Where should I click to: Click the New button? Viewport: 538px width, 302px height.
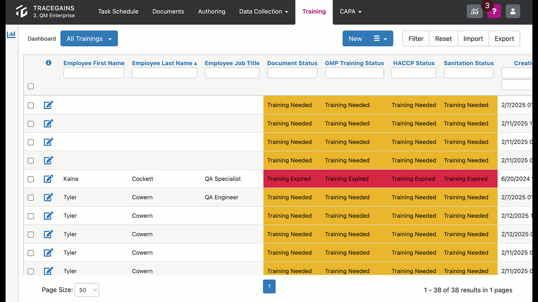355,39
